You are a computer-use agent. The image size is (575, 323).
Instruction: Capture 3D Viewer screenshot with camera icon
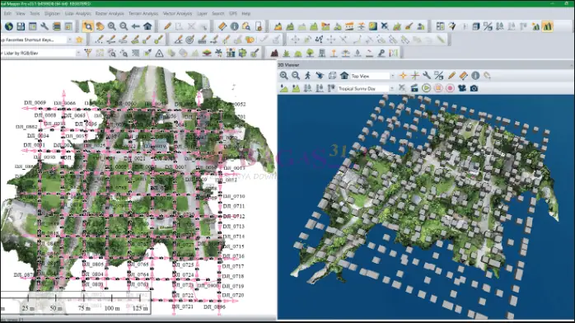474,88
